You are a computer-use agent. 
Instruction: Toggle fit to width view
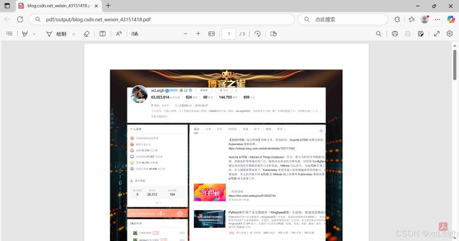point(211,34)
